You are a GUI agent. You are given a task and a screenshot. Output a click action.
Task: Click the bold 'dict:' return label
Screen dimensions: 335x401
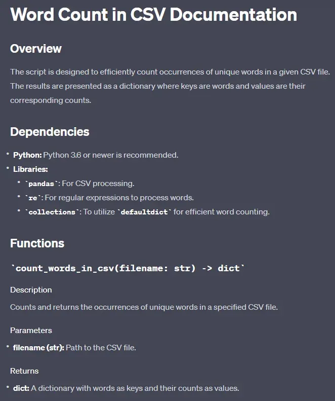21,388
